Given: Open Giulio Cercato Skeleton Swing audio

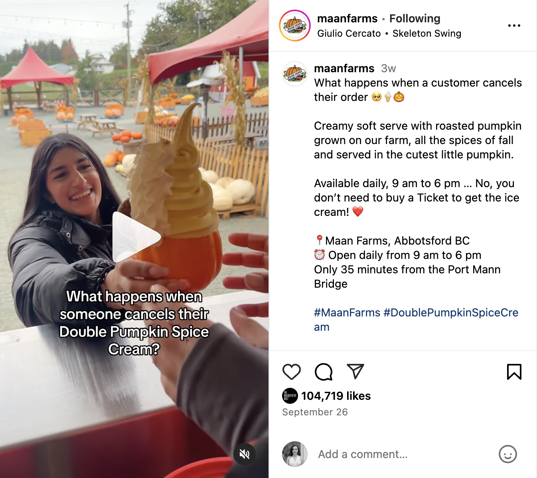Looking at the screenshot, I should 389,34.
